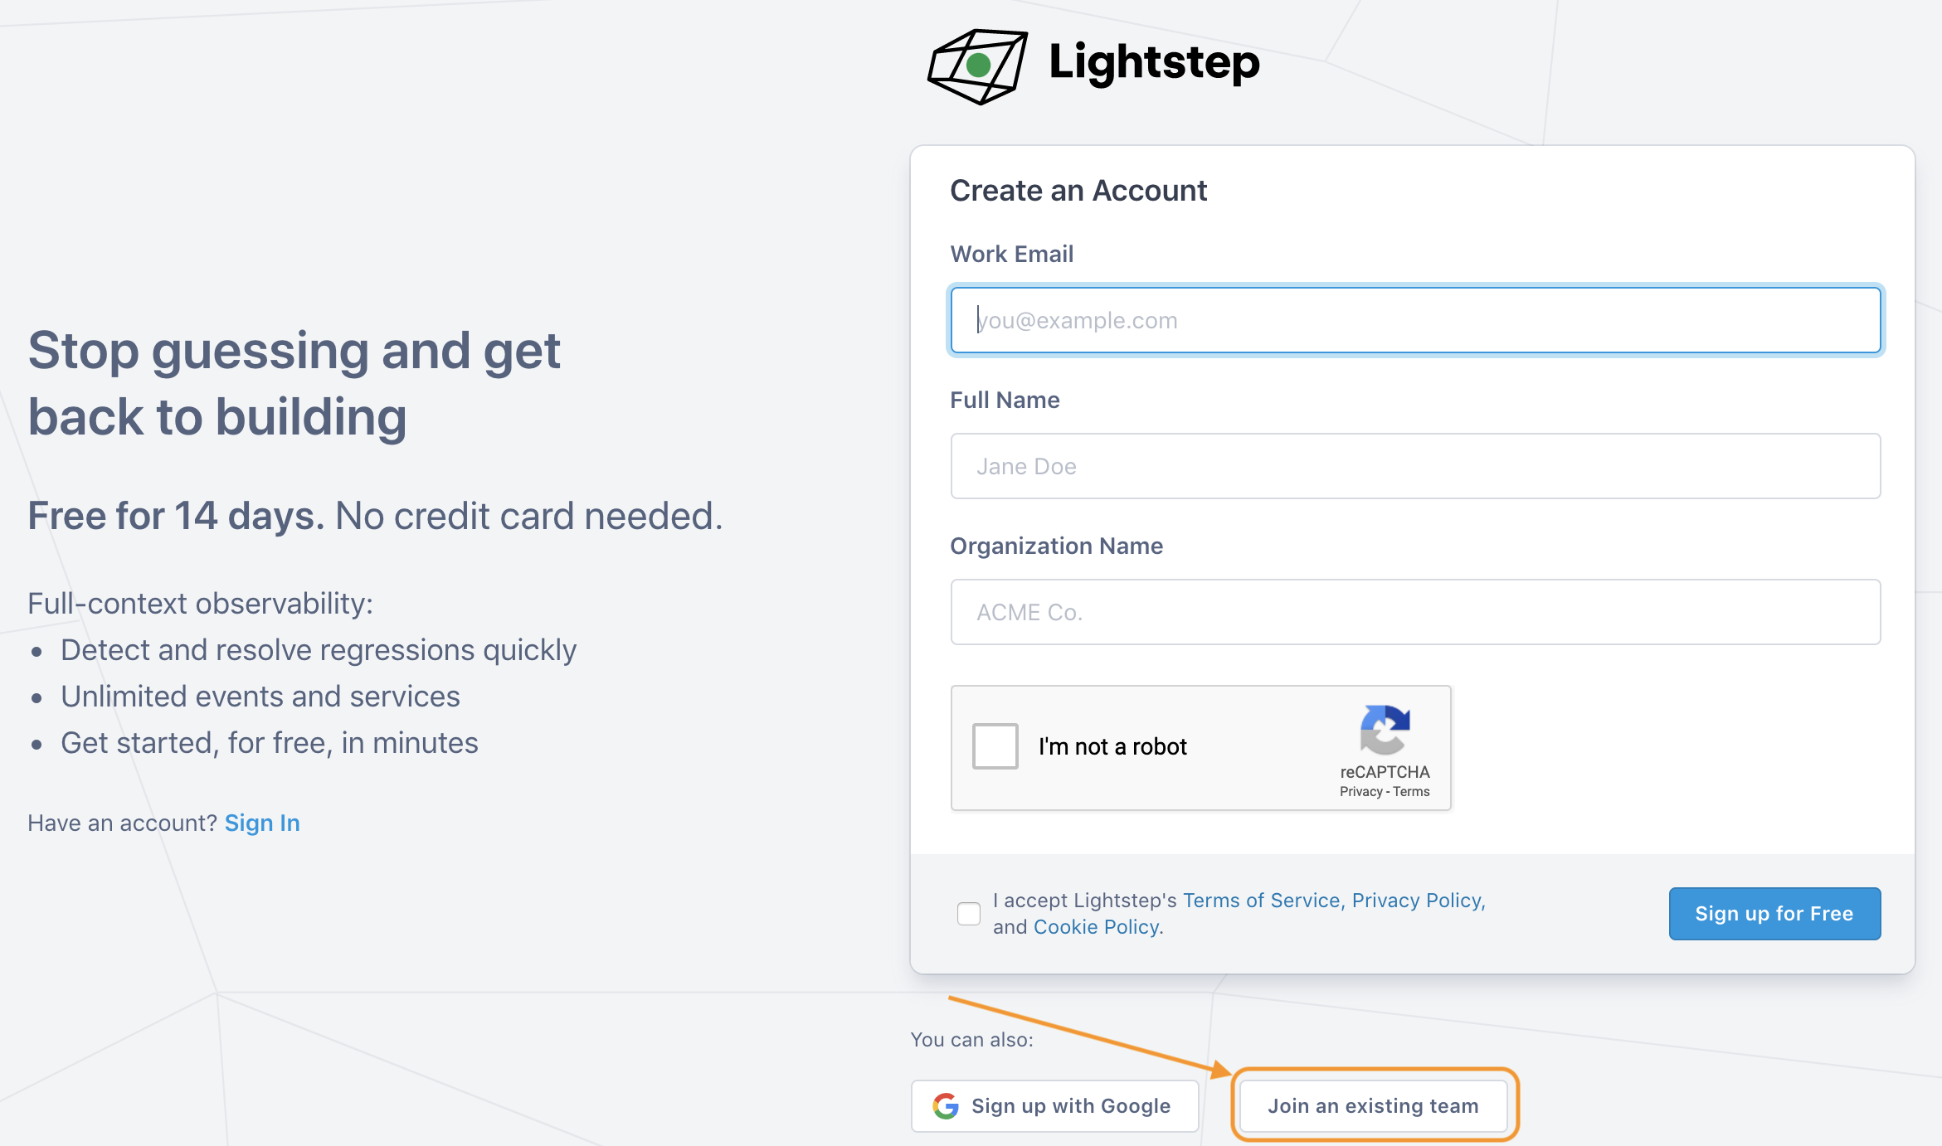Click the Lightstep cube logo icon
This screenshot has width=1942, height=1146.
(x=977, y=66)
